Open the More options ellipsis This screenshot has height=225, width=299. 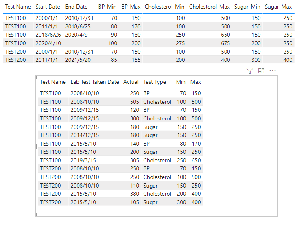pyautogui.click(x=273, y=70)
